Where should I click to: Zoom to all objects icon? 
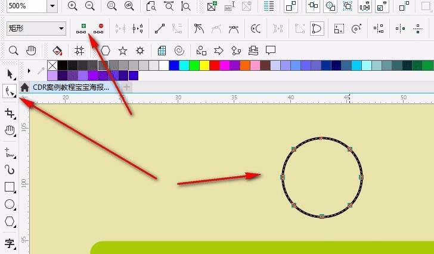129,6
